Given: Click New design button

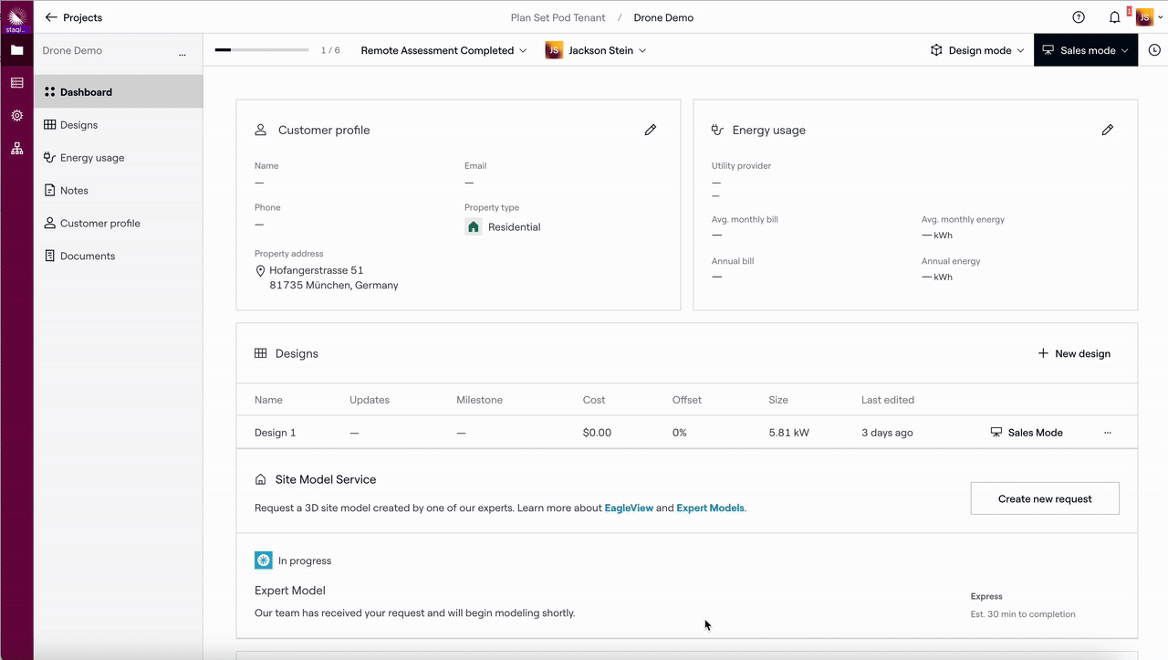Looking at the screenshot, I should tap(1074, 353).
